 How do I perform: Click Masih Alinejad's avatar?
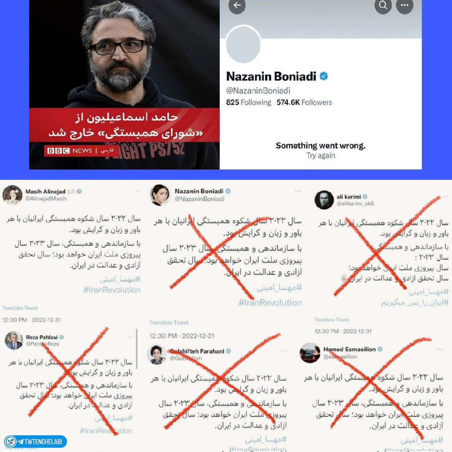(13, 195)
